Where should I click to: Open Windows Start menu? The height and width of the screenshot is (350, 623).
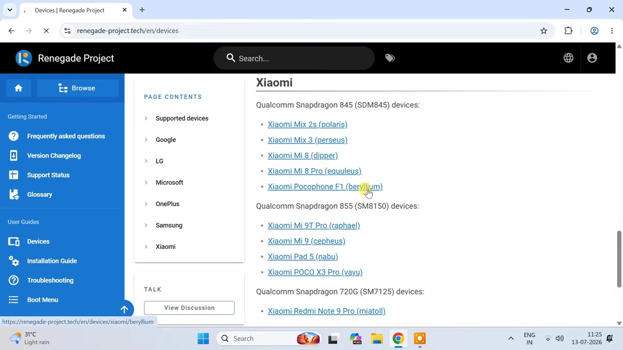(x=203, y=338)
